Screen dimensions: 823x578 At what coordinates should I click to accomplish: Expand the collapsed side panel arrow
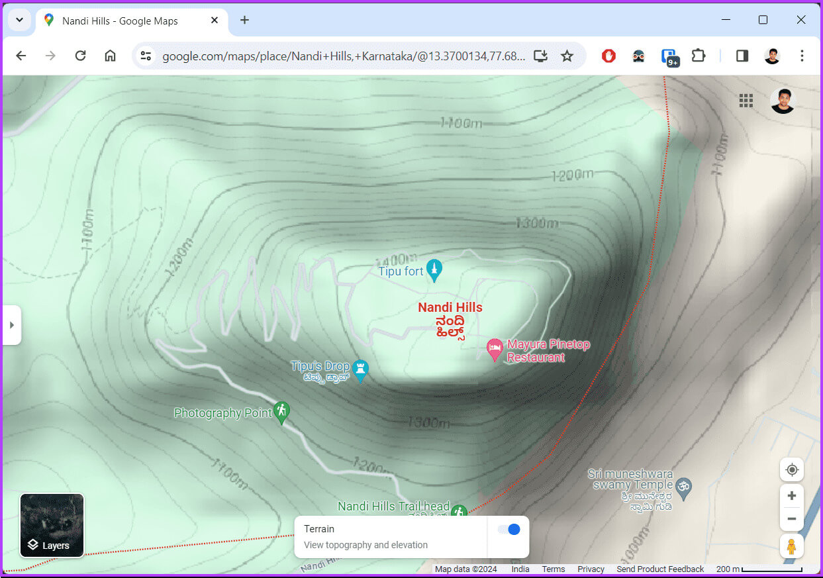point(11,325)
